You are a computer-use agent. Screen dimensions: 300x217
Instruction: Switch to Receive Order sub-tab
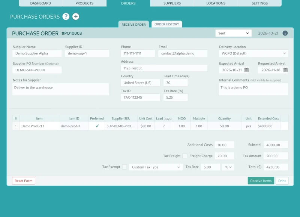pyautogui.click(x=133, y=24)
